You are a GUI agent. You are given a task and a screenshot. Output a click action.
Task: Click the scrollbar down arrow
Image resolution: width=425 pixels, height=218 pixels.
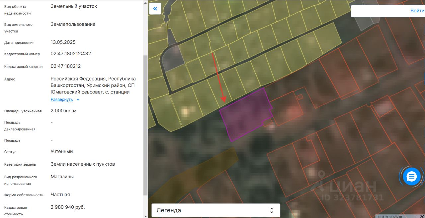[145, 216]
